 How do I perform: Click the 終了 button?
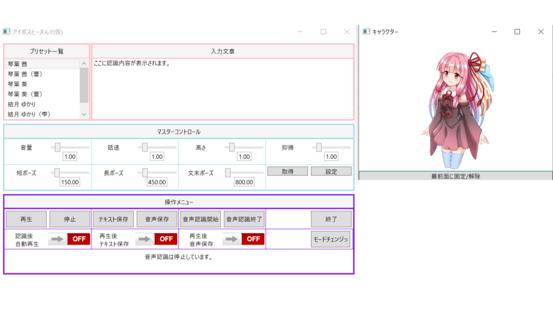[x=331, y=219]
